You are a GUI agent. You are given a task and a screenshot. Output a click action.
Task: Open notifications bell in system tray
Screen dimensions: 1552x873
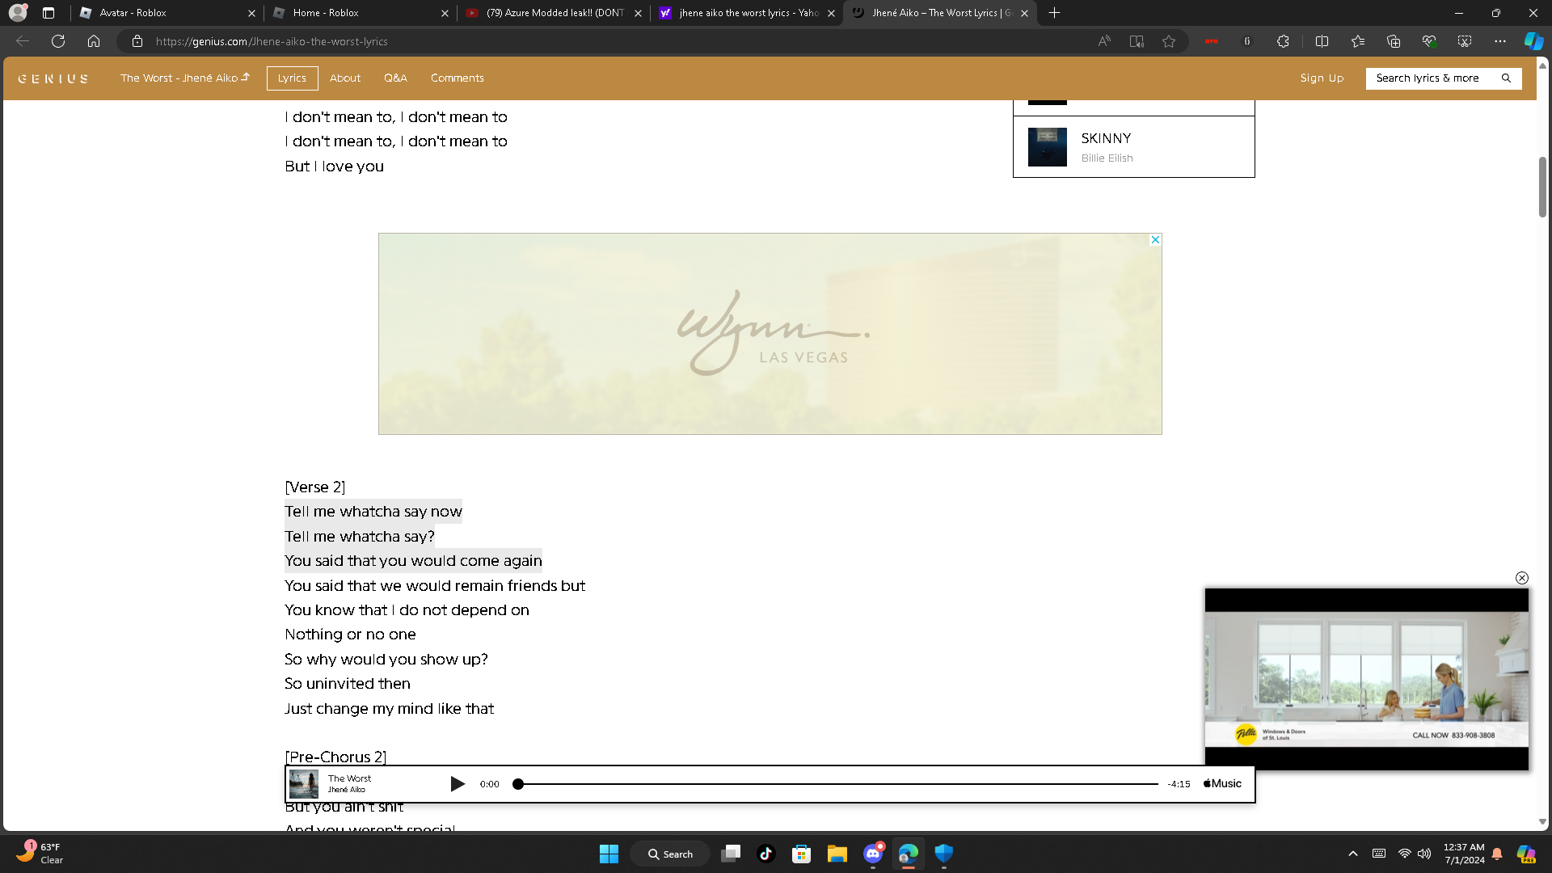[x=1497, y=854]
